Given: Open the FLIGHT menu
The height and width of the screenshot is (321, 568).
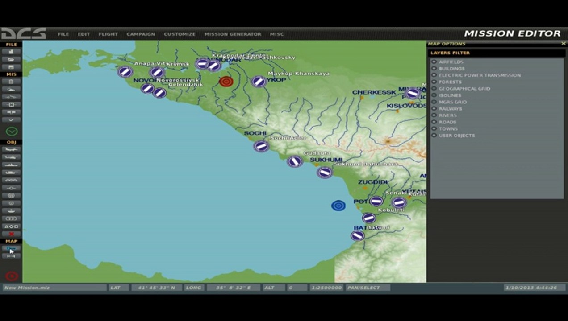Looking at the screenshot, I should click(108, 34).
